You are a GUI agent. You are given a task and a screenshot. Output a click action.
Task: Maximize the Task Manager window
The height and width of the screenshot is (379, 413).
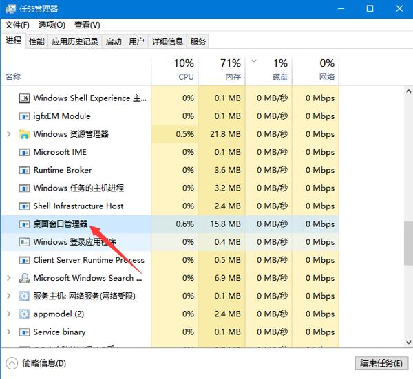(x=370, y=9)
